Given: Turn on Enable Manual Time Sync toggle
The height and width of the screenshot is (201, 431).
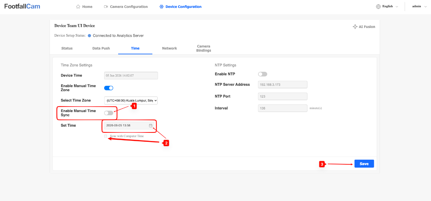Looking at the screenshot, I should pos(108,113).
